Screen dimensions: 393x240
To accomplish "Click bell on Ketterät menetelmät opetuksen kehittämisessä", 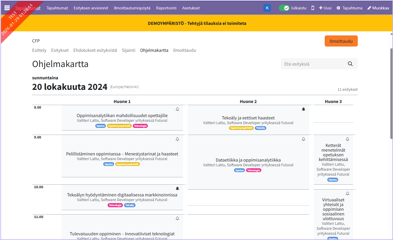I will tap(347, 139).
